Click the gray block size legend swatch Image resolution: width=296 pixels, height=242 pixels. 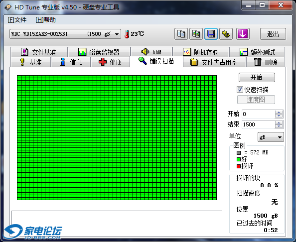[x=239, y=152]
